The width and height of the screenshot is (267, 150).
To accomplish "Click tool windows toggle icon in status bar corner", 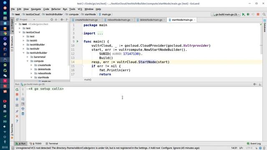I will (13, 148).
